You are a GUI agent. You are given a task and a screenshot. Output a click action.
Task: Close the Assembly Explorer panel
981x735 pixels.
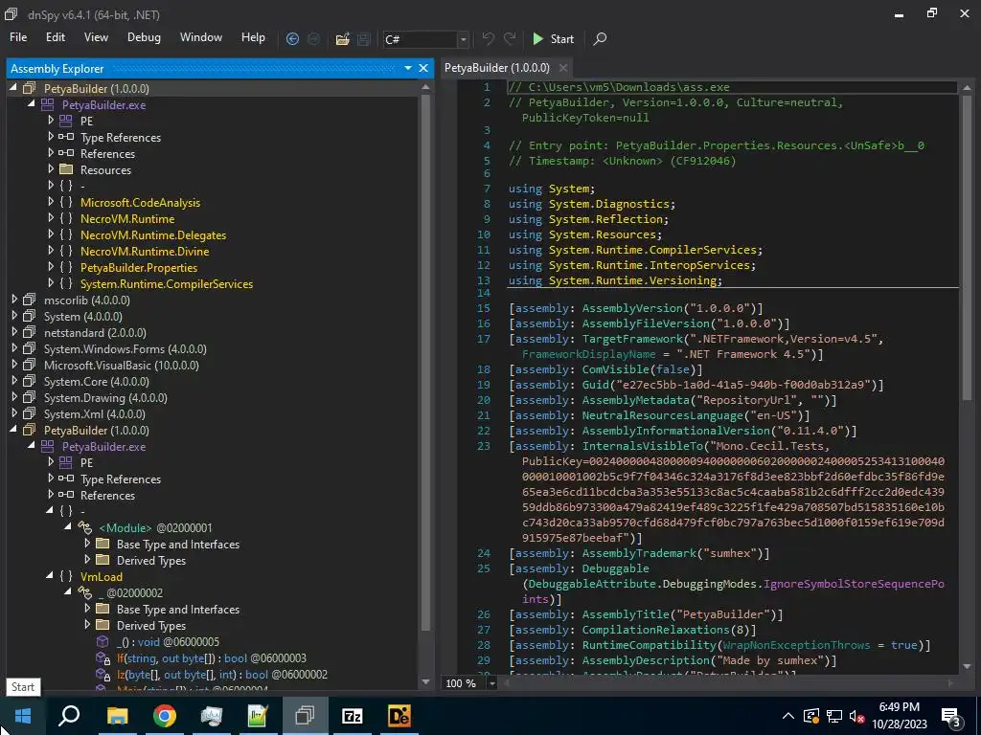tap(423, 68)
